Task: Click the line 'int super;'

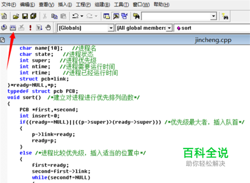Action: coord(35,60)
